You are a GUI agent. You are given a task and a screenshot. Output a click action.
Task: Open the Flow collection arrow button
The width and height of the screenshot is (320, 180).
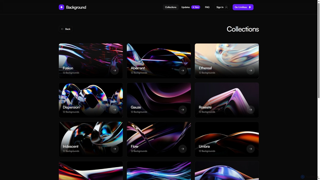pos(182,149)
